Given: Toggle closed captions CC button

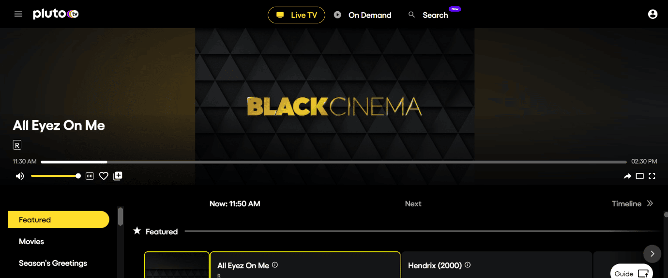Looking at the screenshot, I should coord(90,176).
